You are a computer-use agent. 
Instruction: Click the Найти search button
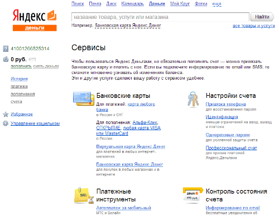[262, 17]
